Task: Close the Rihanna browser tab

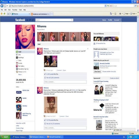Action: click(x=29, y=14)
